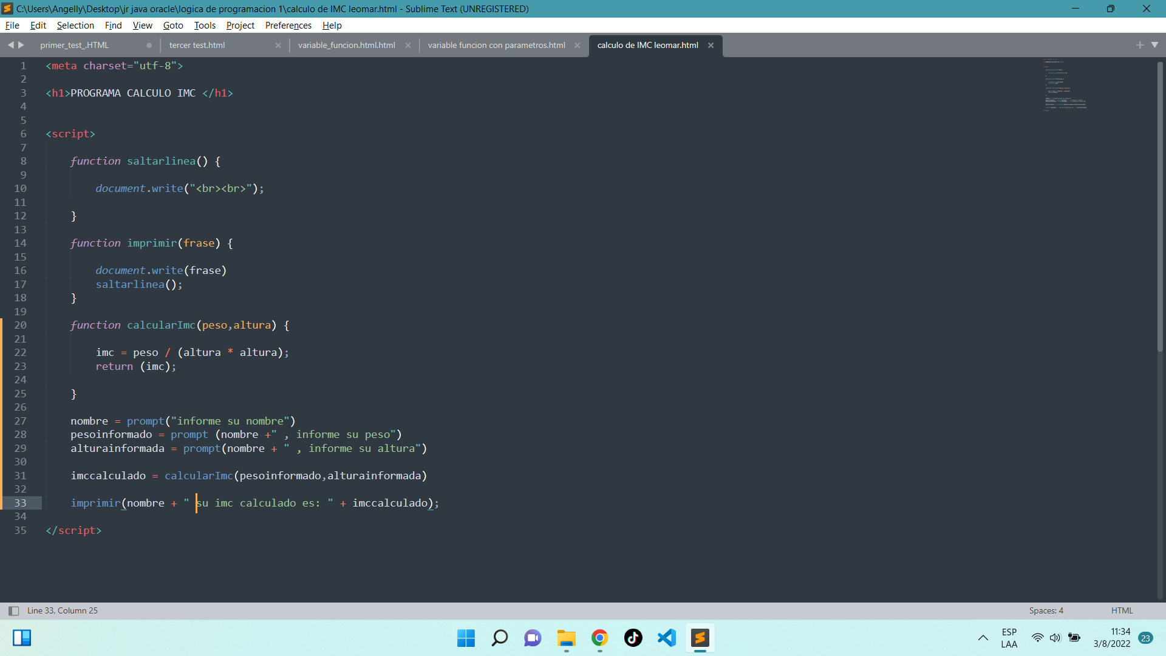1166x656 pixels.
Task: Open Windows Start menu
Action: pyautogui.click(x=466, y=638)
